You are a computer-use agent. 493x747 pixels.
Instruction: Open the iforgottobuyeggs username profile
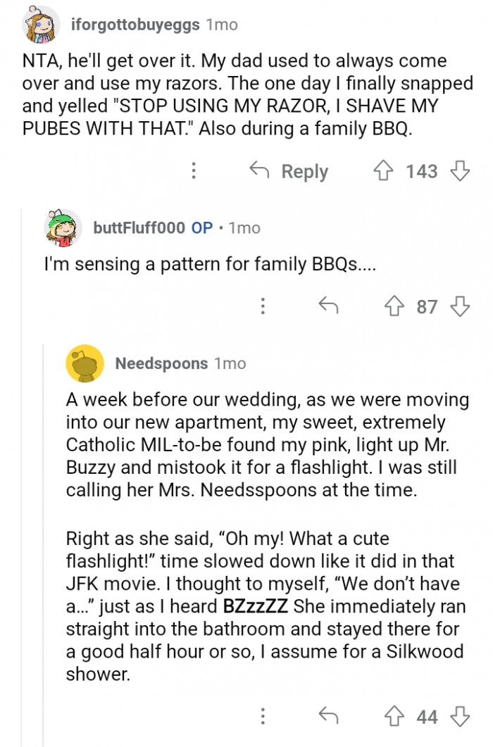pyautogui.click(x=135, y=25)
